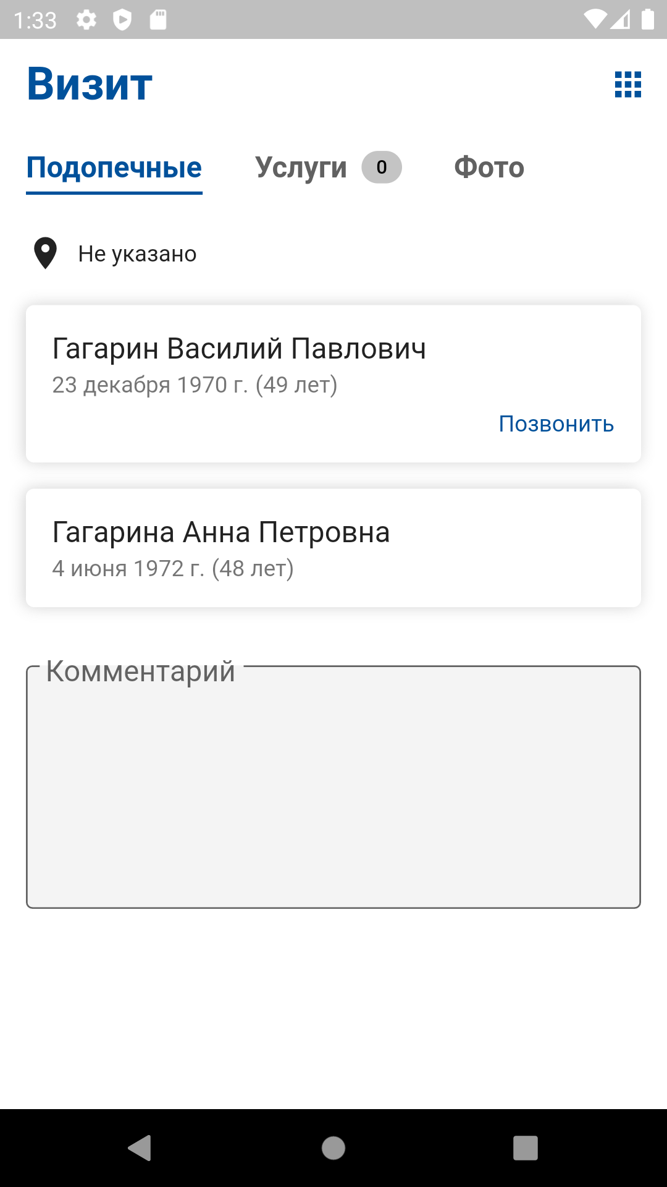Tap the location pin icon
This screenshot has width=667, height=1187.
(45, 253)
